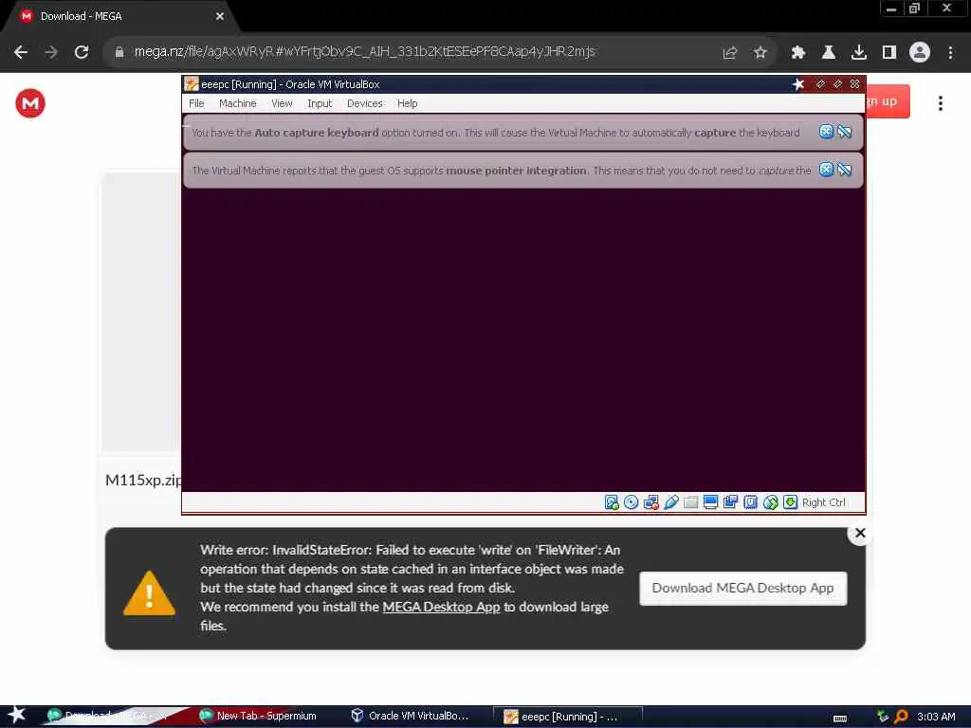
Task: Close the Download - MEGA tab
Action: 219,16
